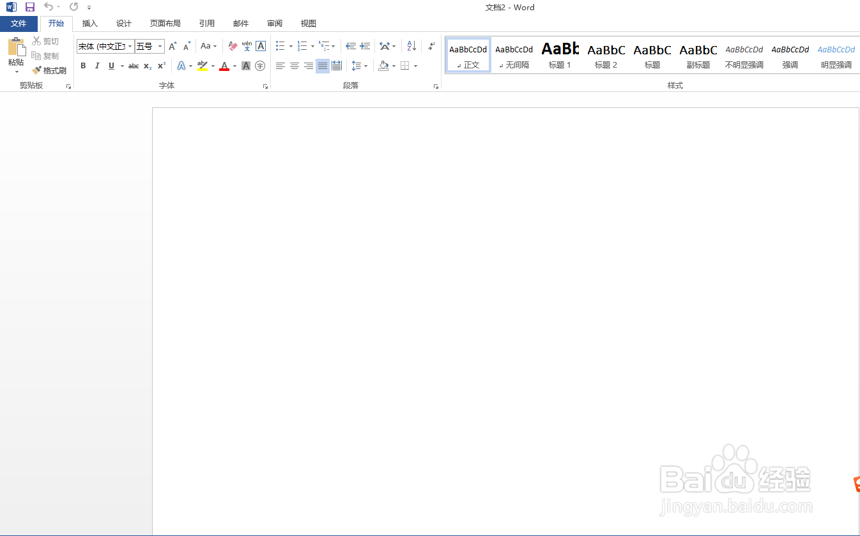Click the line spacing icon
The height and width of the screenshot is (536, 860).
(357, 66)
